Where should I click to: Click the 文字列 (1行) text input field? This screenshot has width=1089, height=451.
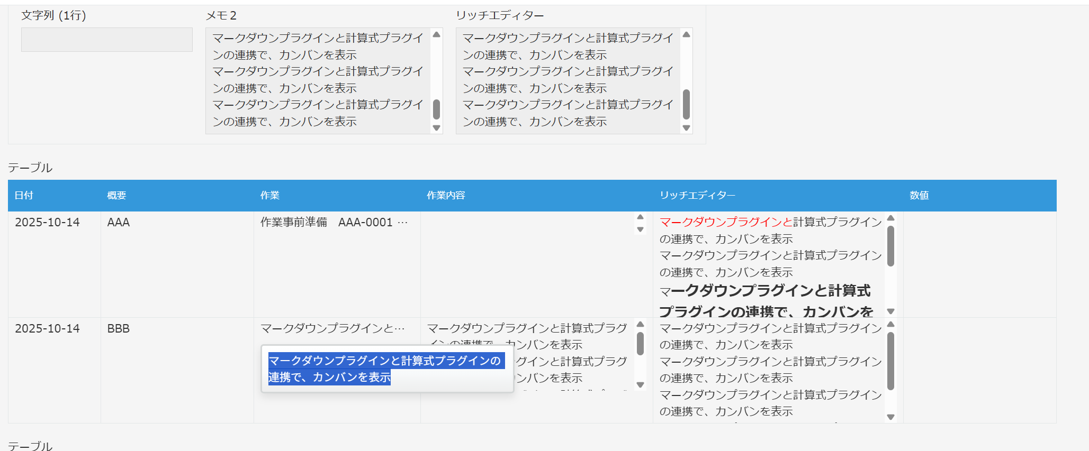tap(106, 40)
